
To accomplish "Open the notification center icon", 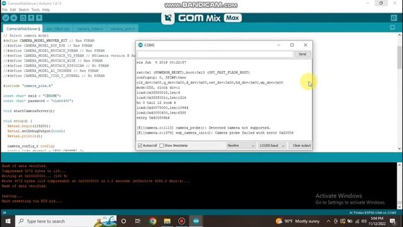I will click(392, 221).
